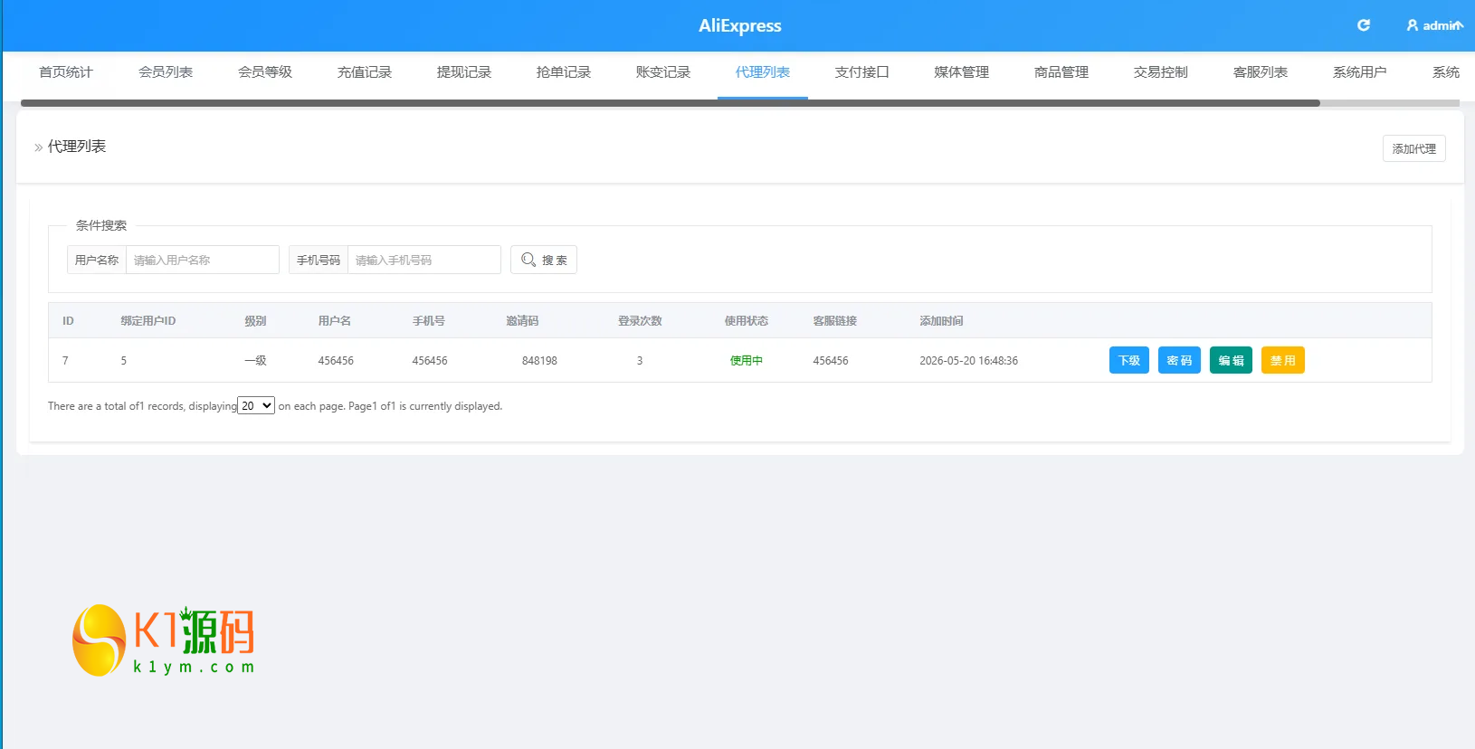This screenshot has height=749, width=1475.
Task: Click the yellow 禁用 button
Action: tap(1283, 360)
